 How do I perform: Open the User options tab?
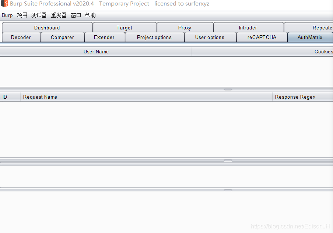point(210,37)
